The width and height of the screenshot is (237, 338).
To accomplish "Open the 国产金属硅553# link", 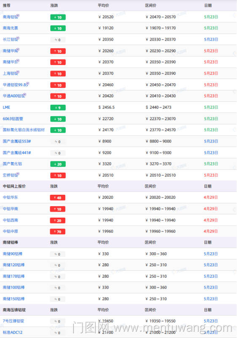I will coord(17,142).
